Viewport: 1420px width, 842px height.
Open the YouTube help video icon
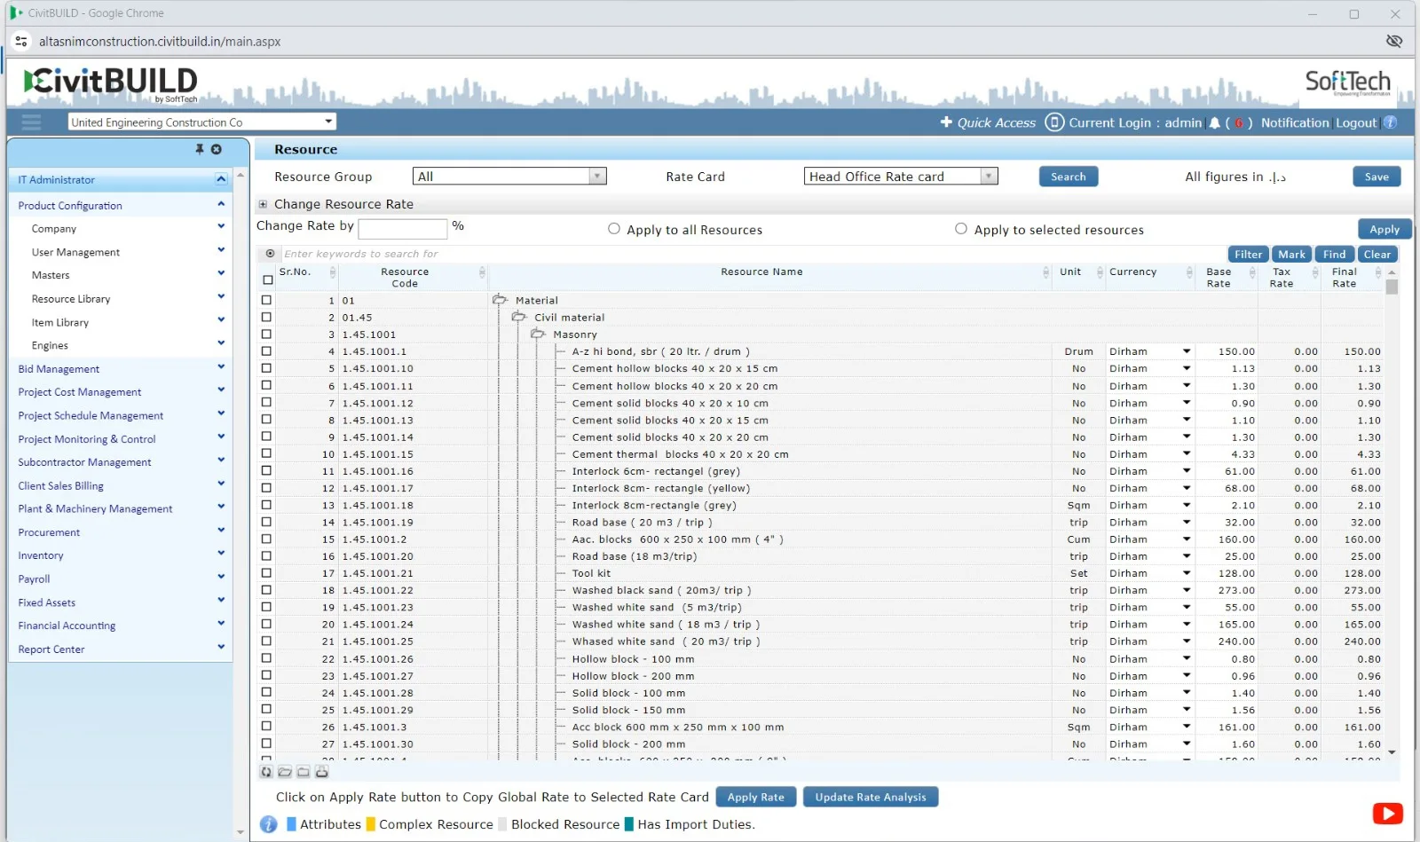(1387, 813)
